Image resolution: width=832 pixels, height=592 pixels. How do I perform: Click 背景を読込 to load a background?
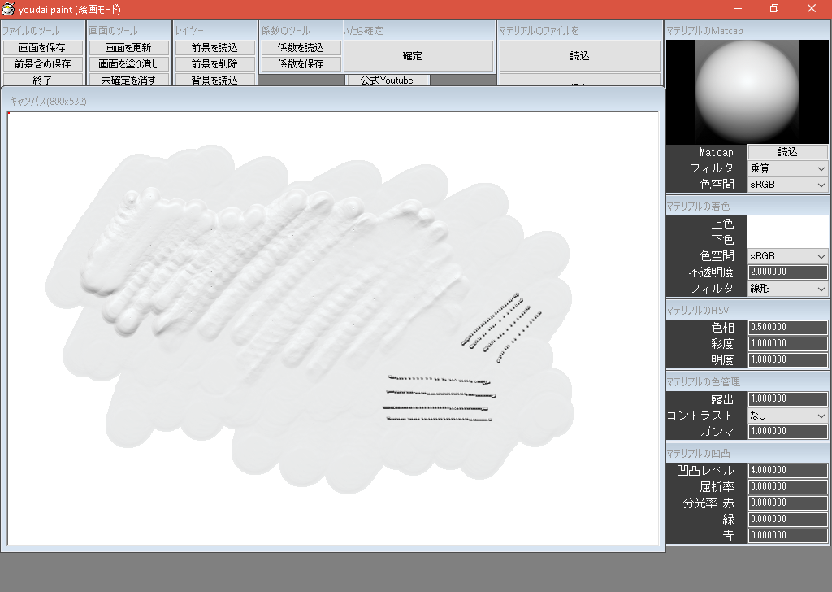pyautogui.click(x=213, y=80)
